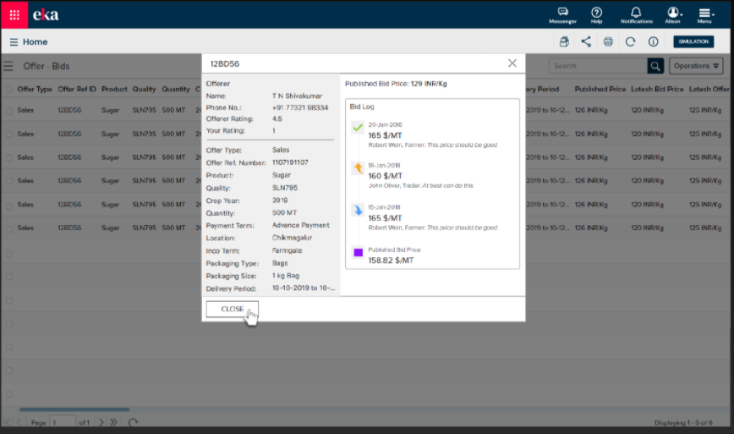
Task: Toggle the select-all header checkbox
Action: tap(9, 89)
